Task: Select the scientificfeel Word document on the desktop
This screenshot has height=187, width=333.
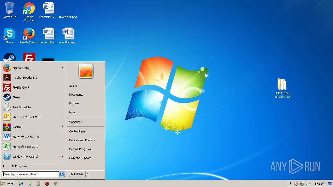Action: [68, 36]
